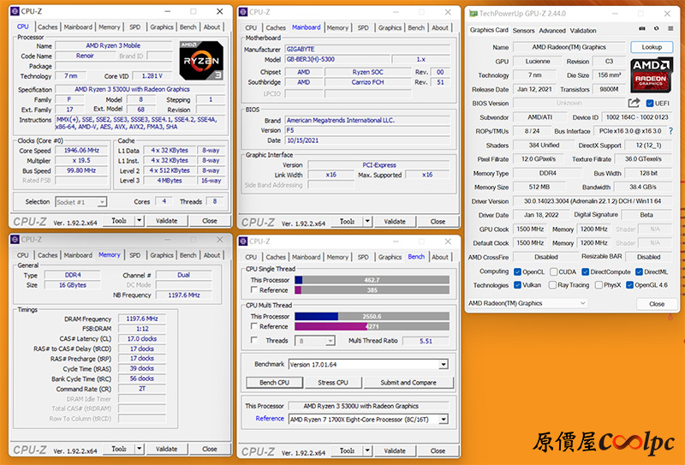Click the app icon of the CPU-Z Mainboard window
This screenshot has height=465, width=685.
click(243, 12)
